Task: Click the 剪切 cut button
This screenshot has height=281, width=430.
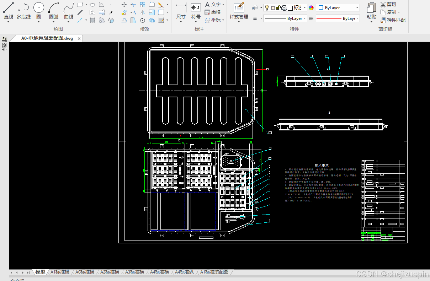Action: pyautogui.click(x=388, y=4)
